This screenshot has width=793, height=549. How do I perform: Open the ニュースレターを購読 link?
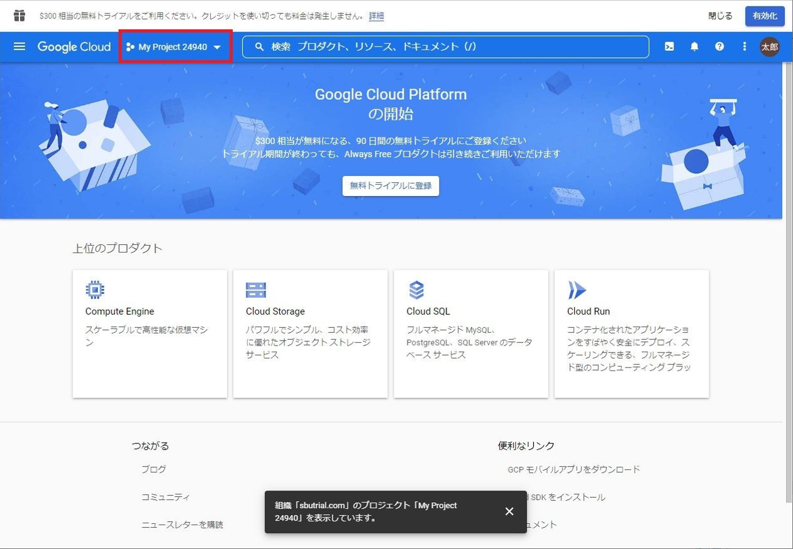[182, 525]
